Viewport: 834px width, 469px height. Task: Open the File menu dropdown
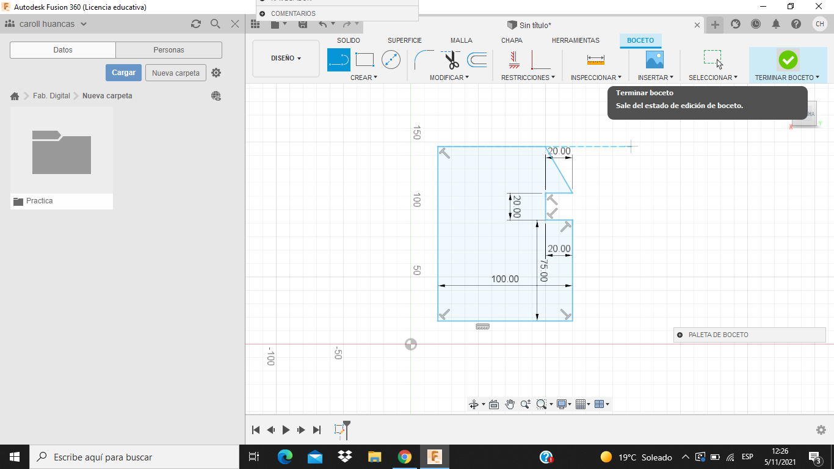[278, 24]
